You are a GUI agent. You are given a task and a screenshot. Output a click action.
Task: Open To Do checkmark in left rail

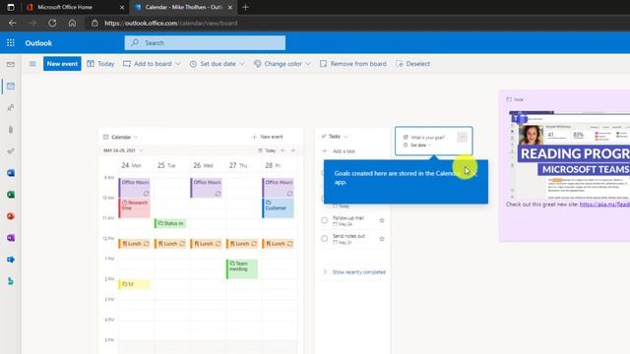tap(11, 151)
